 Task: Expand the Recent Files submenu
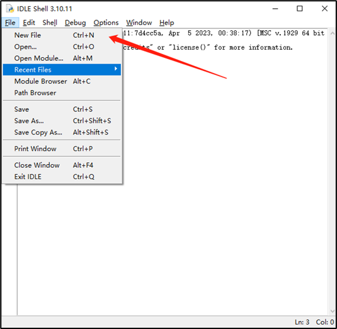[62, 70]
